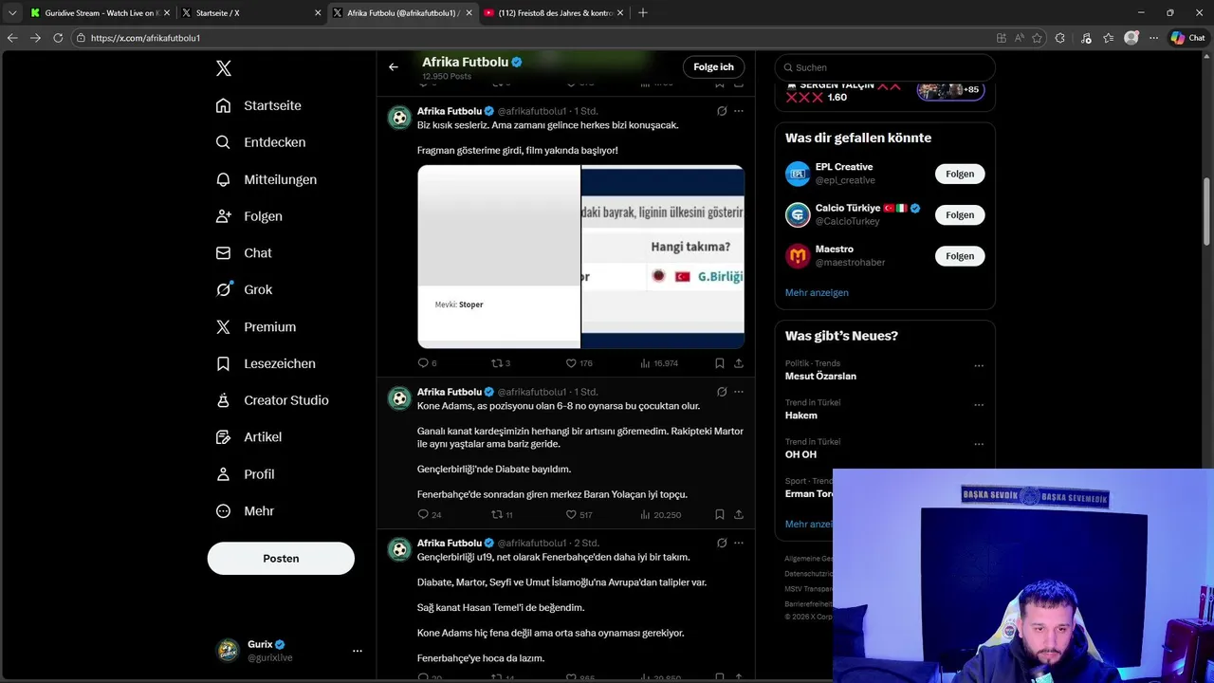Reply to post with 6 replies
This screenshot has height=683, width=1214.
[x=427, y=363]
